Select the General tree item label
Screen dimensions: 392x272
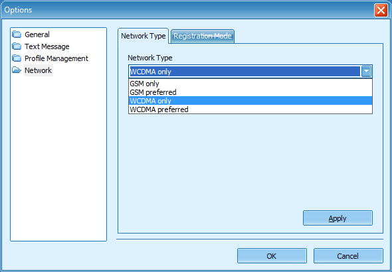tap(37, 34)
